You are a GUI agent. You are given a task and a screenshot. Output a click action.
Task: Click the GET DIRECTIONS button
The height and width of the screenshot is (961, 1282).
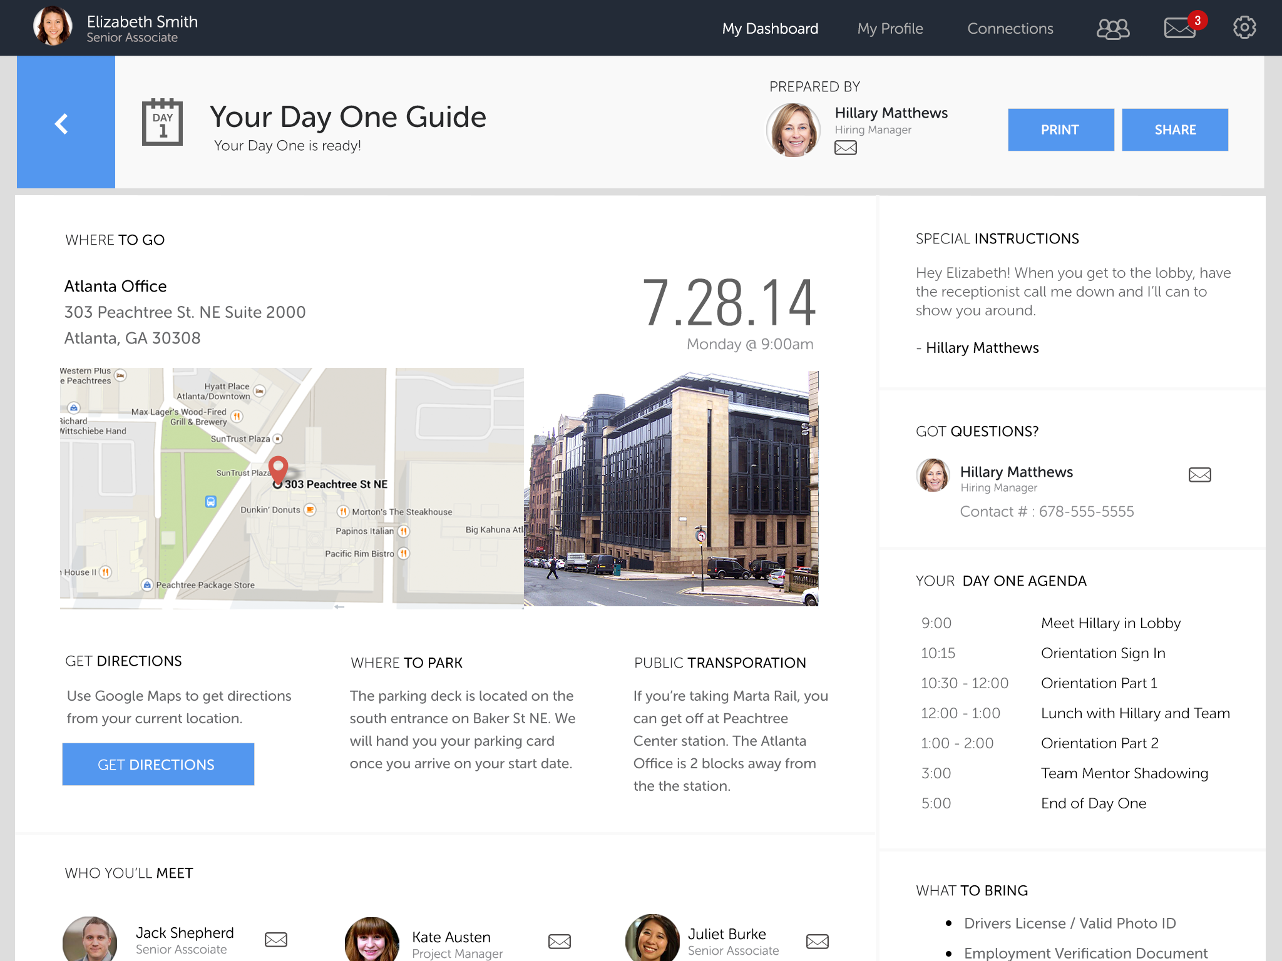click(158, 764)
